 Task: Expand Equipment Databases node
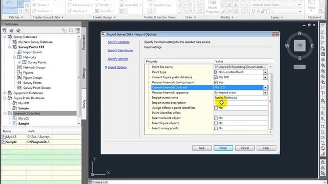(x=5, y=93)
